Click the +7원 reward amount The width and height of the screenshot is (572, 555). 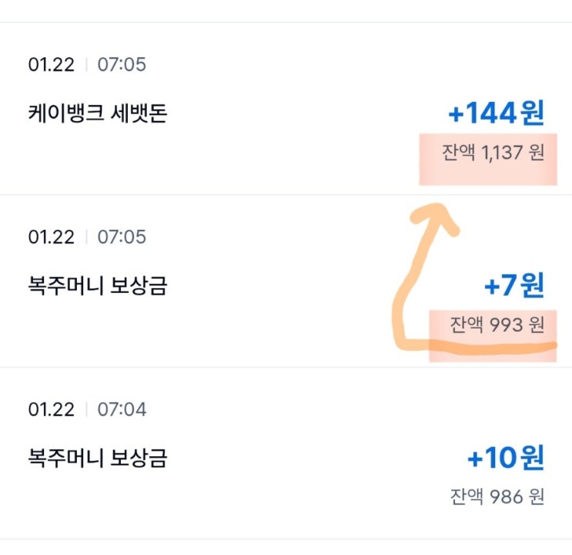click(513, 287)
